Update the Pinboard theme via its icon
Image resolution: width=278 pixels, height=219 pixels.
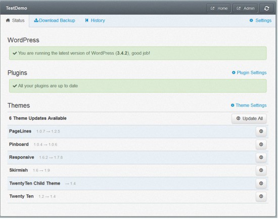tap(261, 145)
